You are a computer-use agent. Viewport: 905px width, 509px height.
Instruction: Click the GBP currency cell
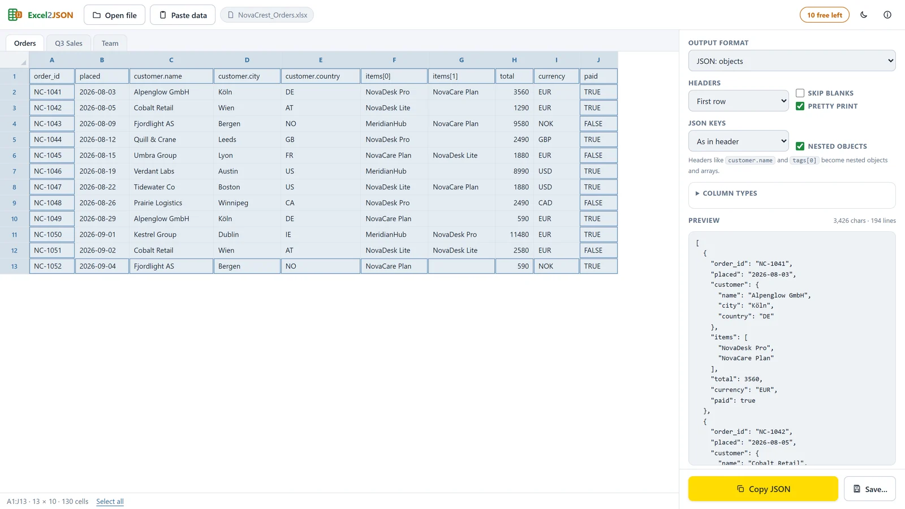pyautogui.click(x=557, y=139)
